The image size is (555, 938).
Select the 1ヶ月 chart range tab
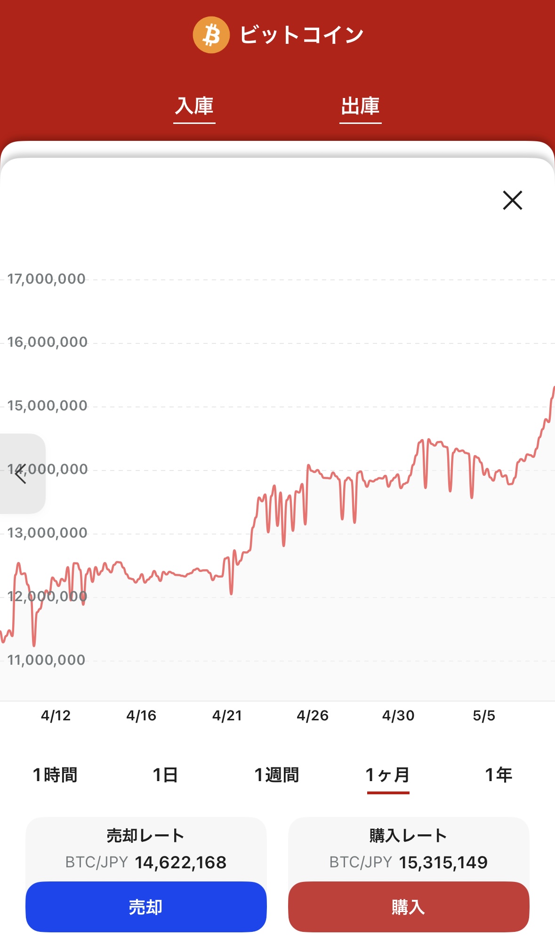coord(388,775)
